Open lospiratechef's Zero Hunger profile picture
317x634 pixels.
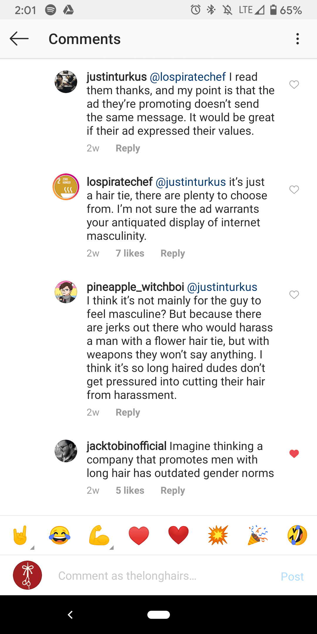pos(66,187)
